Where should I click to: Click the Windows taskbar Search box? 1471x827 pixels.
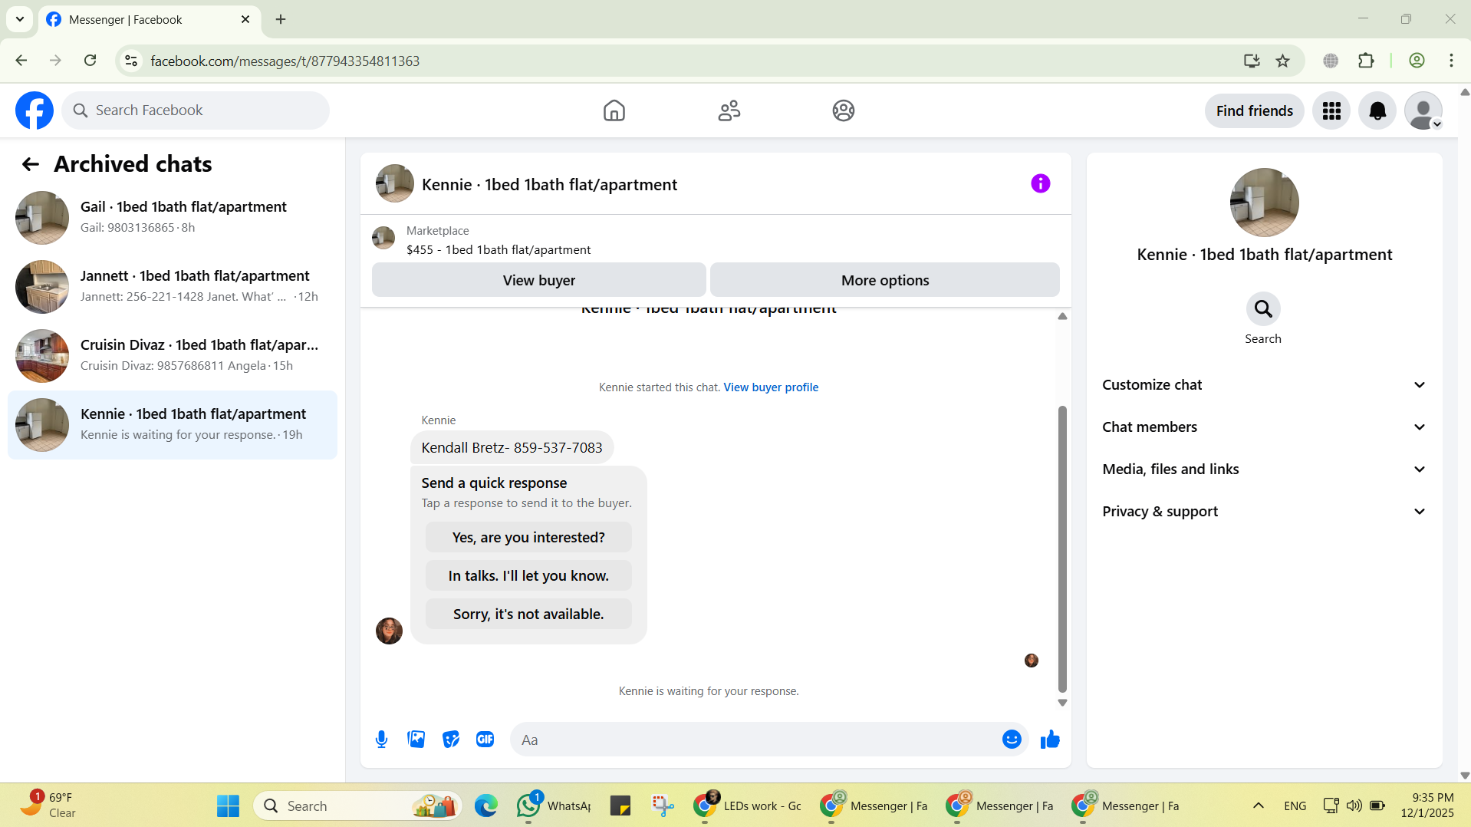pos(357,806)
